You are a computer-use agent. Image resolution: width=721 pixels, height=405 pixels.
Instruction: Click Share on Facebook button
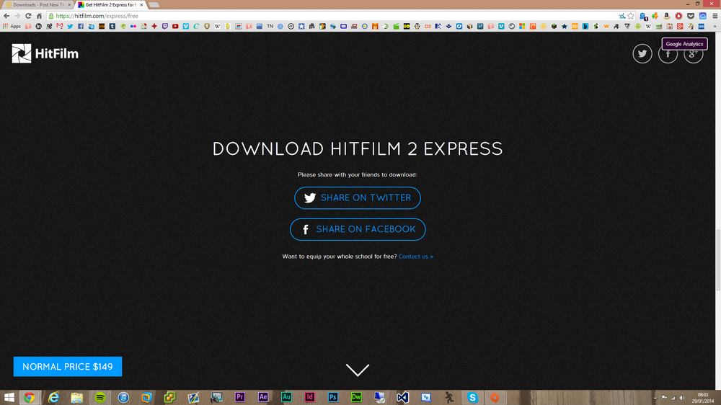tap(358, 229)
